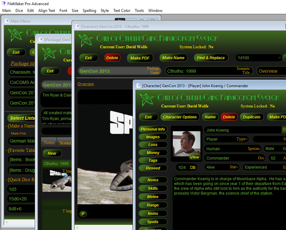Open the Style menu
The width and height of the screenshot is (286, 230).
pos(105,11)
